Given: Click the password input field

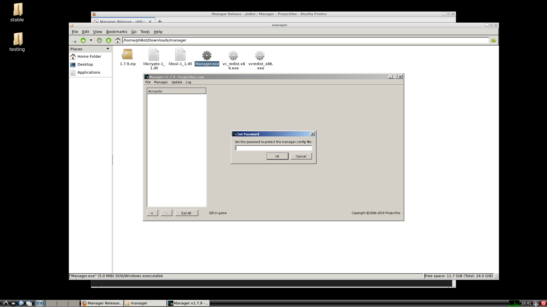Looking at the screenshot, I should pos(273,148).
